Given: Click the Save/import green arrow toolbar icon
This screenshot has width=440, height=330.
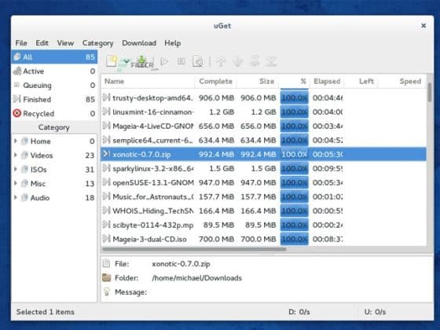Looking at the screenshot, I should pyautogui.click(x=142, y=61).
